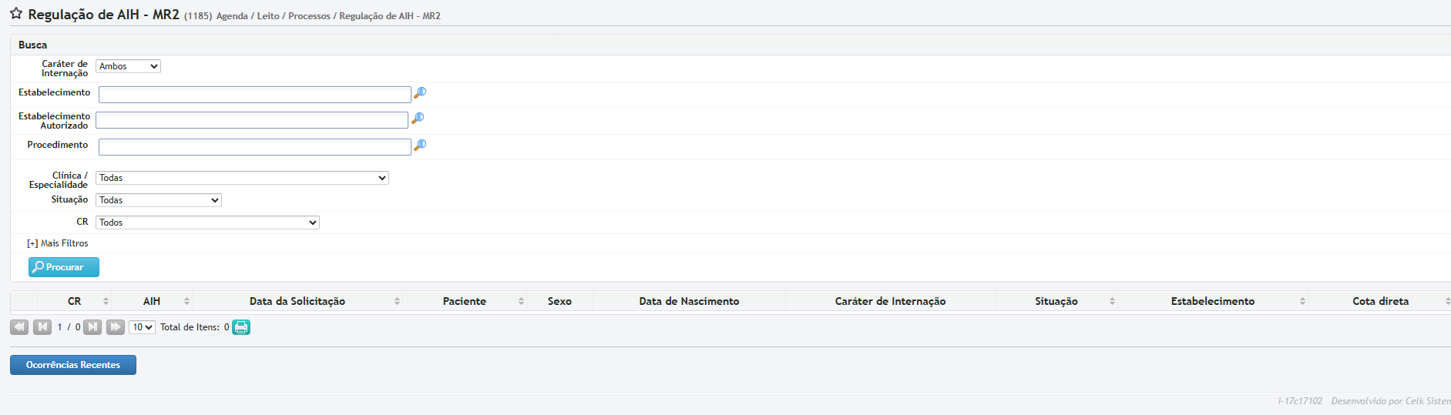Open the Procedimento lookup magnifier
The image size is (1451, 415).
tap(420, 146)
